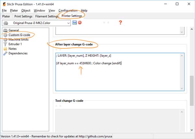Open the File menu
195x139 pixels.
(4, 11)
